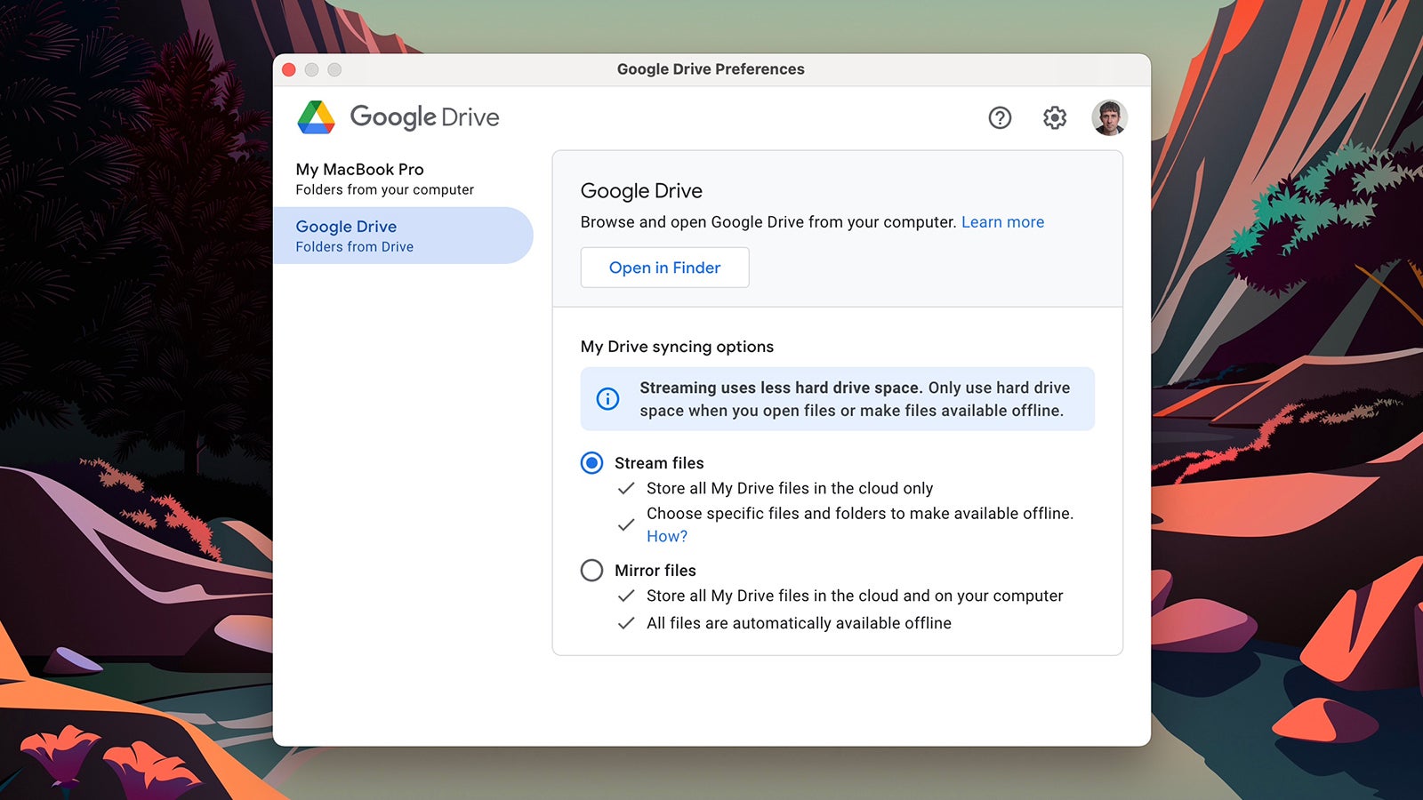Viewport: 1423px width, 800px height.
Task: Open the settings gear menu
Action: [x=1055, y=117]
